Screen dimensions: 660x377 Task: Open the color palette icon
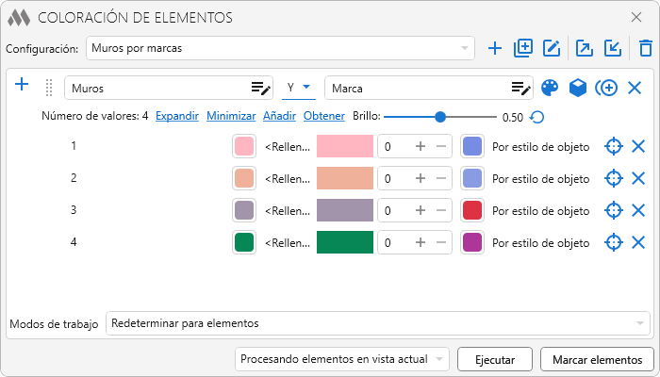point(550,88)
